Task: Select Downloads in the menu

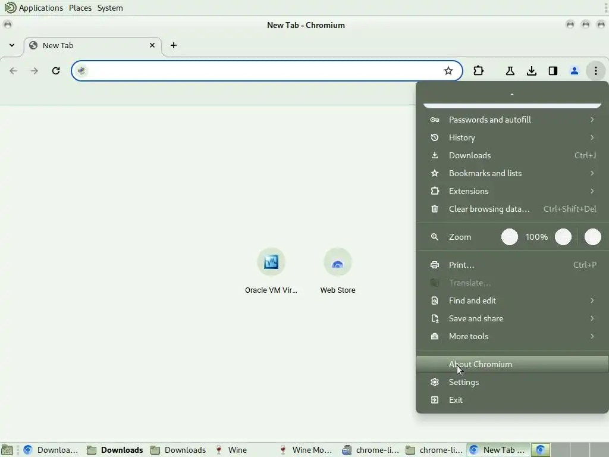Action: tap(512, 155)
